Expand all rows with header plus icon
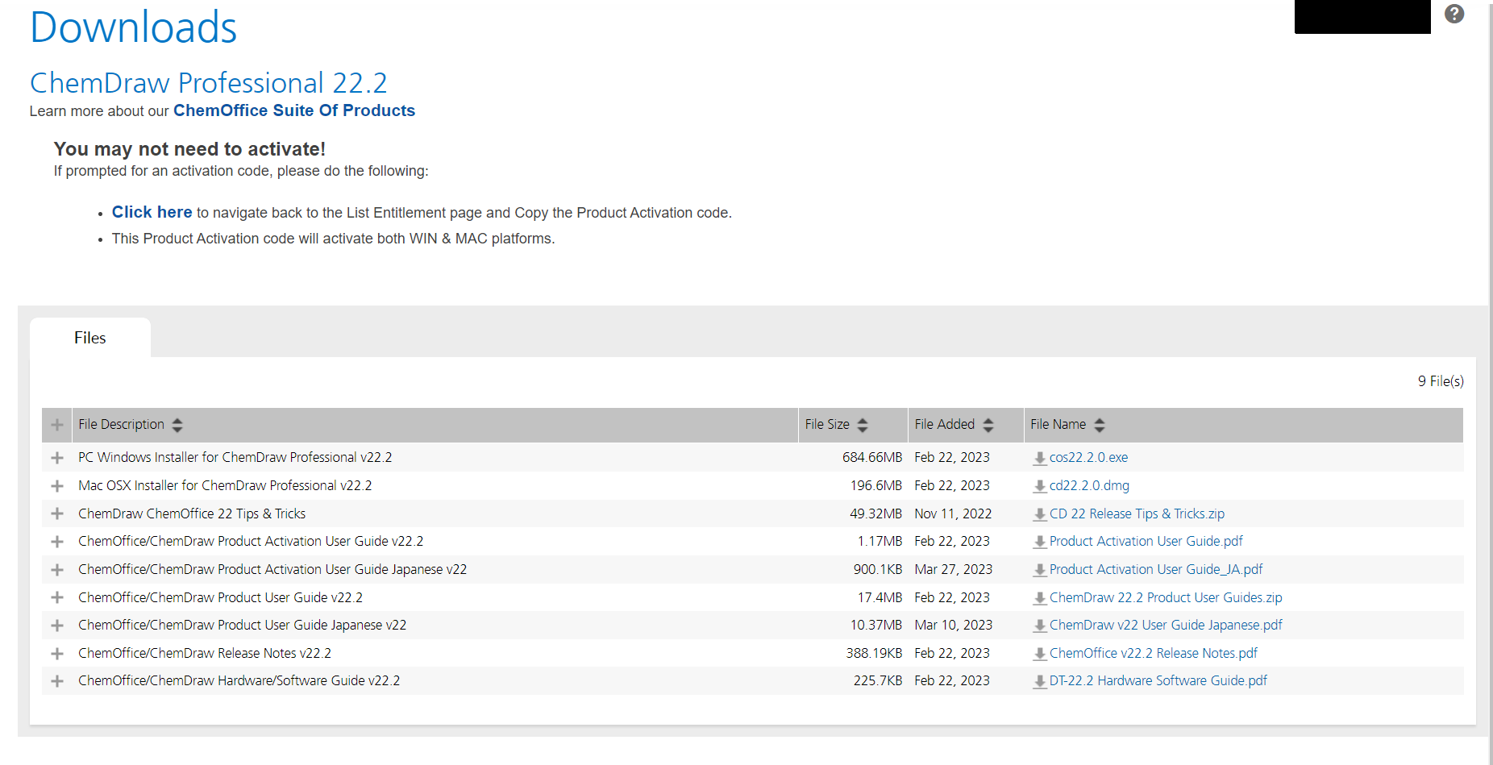 tap(57, 425)
